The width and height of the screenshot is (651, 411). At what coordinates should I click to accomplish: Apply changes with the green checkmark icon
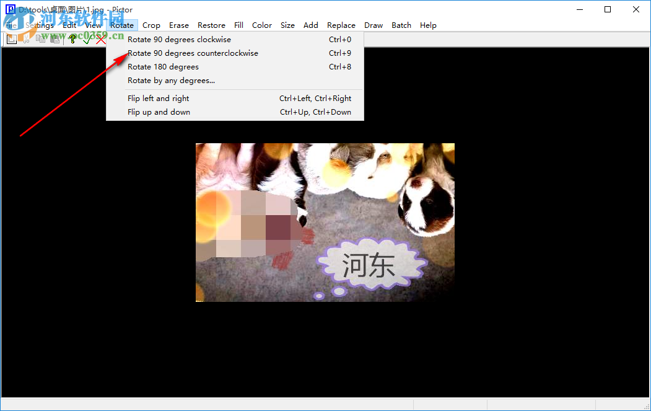86,38
